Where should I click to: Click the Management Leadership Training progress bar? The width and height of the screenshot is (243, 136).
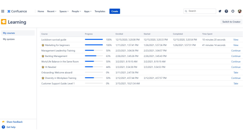pos(94,51)
